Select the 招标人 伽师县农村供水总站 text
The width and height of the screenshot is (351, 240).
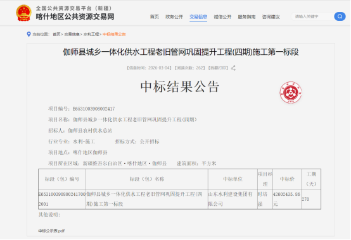pyautogui.click(x=80, y=131)
